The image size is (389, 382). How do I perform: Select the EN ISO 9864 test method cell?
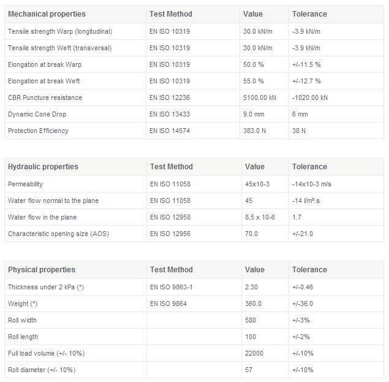coord(168,304)
